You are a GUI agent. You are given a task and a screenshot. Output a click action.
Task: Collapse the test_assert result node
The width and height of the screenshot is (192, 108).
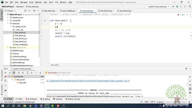tap(12, 79)
